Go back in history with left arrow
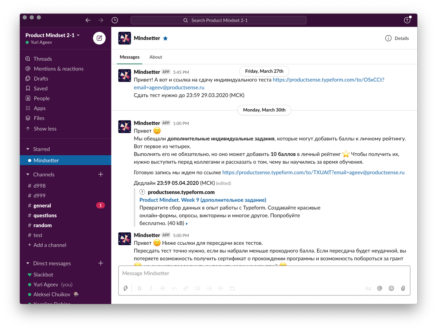This screenshot has height=330, width=437. [x=88, y=20]
